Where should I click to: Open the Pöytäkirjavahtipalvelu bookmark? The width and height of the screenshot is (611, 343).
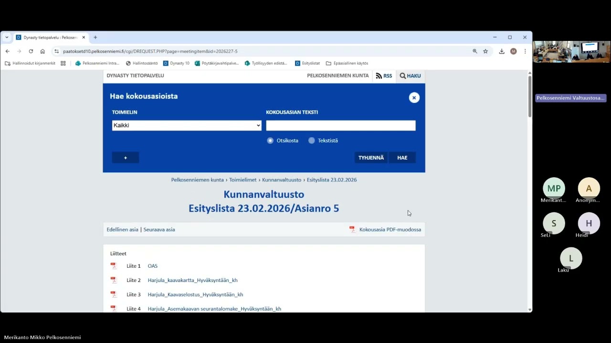(217, 63)
